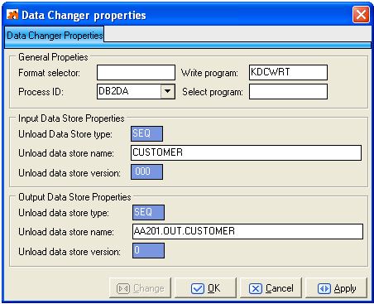Click the Output Data Store Properties label

pyautogui.click(x=74, y=197)
